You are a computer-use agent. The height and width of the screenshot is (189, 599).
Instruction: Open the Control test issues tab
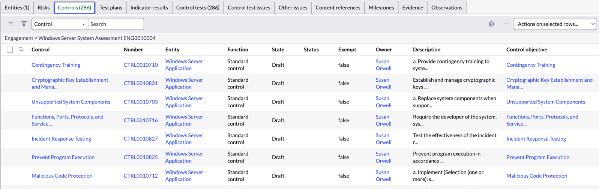click(249, 7)
